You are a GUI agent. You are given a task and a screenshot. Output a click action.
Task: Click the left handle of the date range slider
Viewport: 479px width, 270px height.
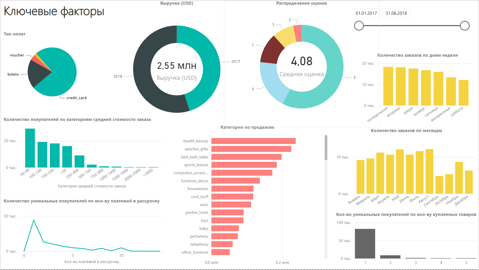point(359,25)
